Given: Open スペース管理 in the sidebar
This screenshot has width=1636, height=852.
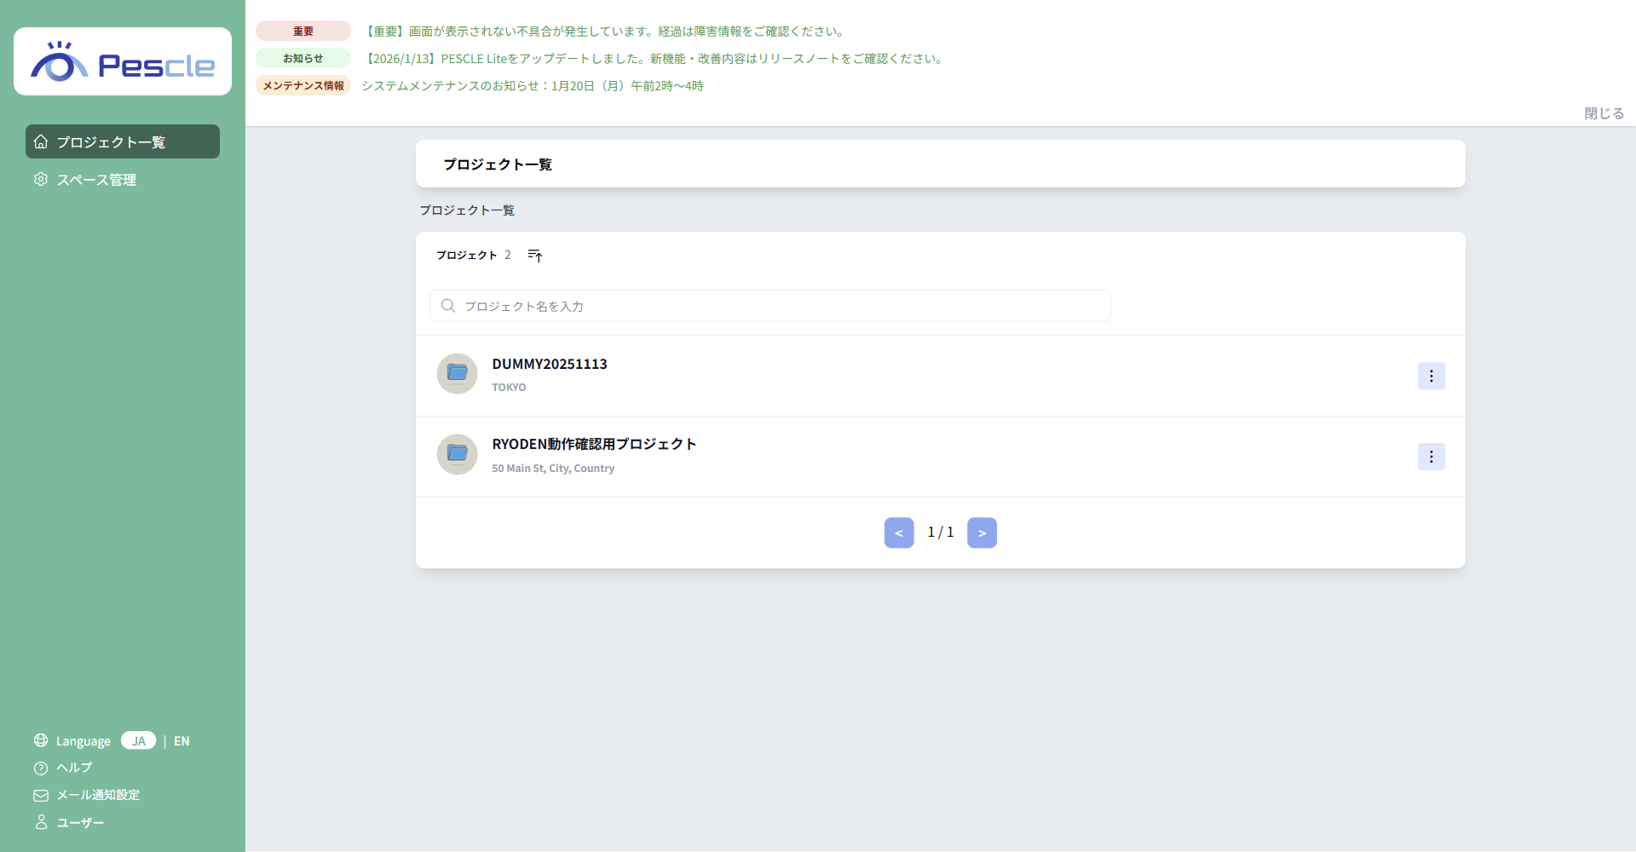Looking at the screenshot, I should (x=96, y=180).
